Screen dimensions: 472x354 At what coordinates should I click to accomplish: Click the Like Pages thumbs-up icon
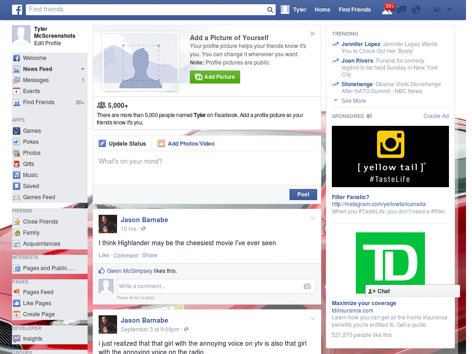coord(17,303)
